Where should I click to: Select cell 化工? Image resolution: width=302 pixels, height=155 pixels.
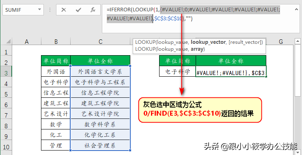pos(56,135)
